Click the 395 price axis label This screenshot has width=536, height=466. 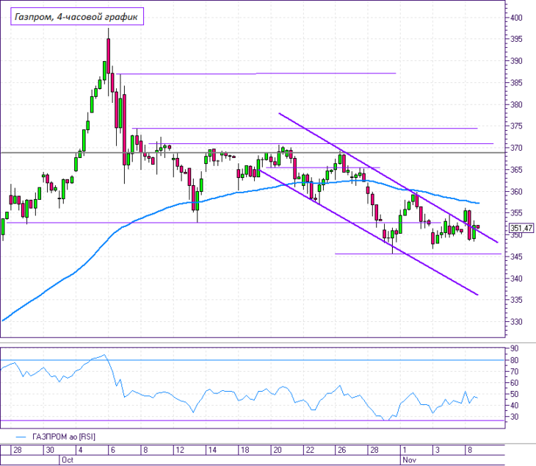516,39
